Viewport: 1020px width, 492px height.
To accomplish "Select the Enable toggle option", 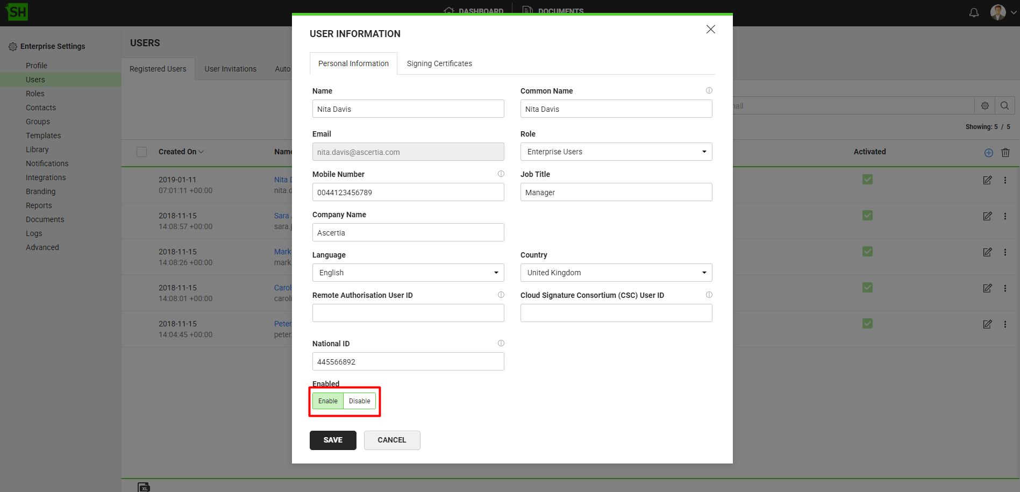I will point(328,401).
